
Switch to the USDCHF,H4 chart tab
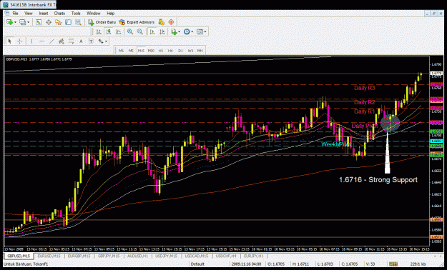click(226, 256)
